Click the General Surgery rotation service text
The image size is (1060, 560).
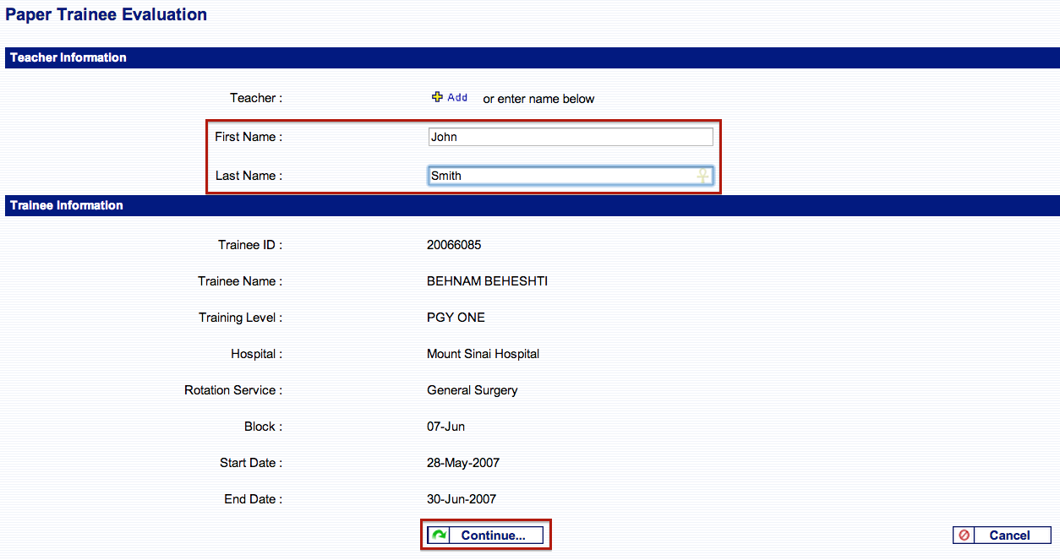472,390
